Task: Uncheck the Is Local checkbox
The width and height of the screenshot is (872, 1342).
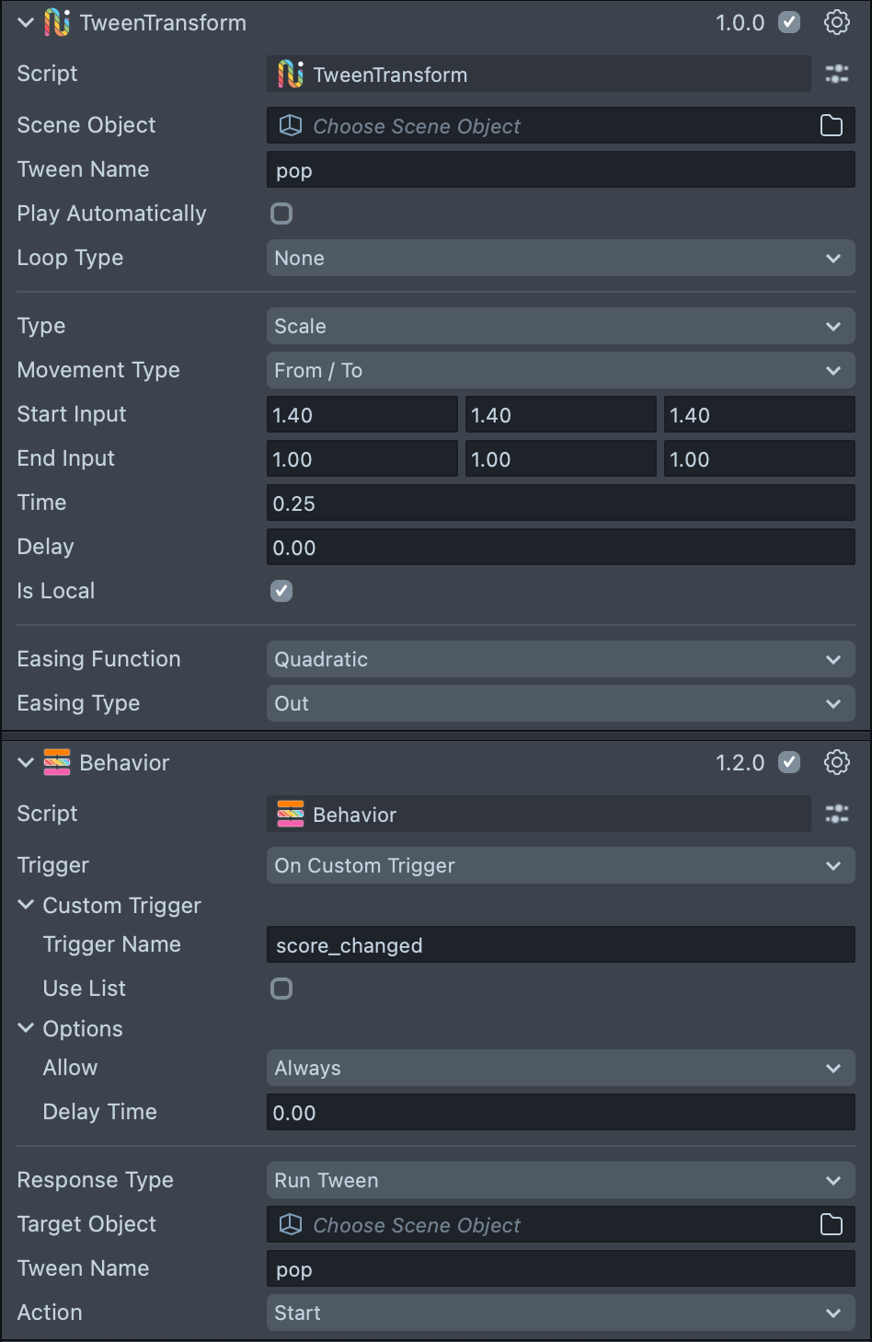Action: 281,591
